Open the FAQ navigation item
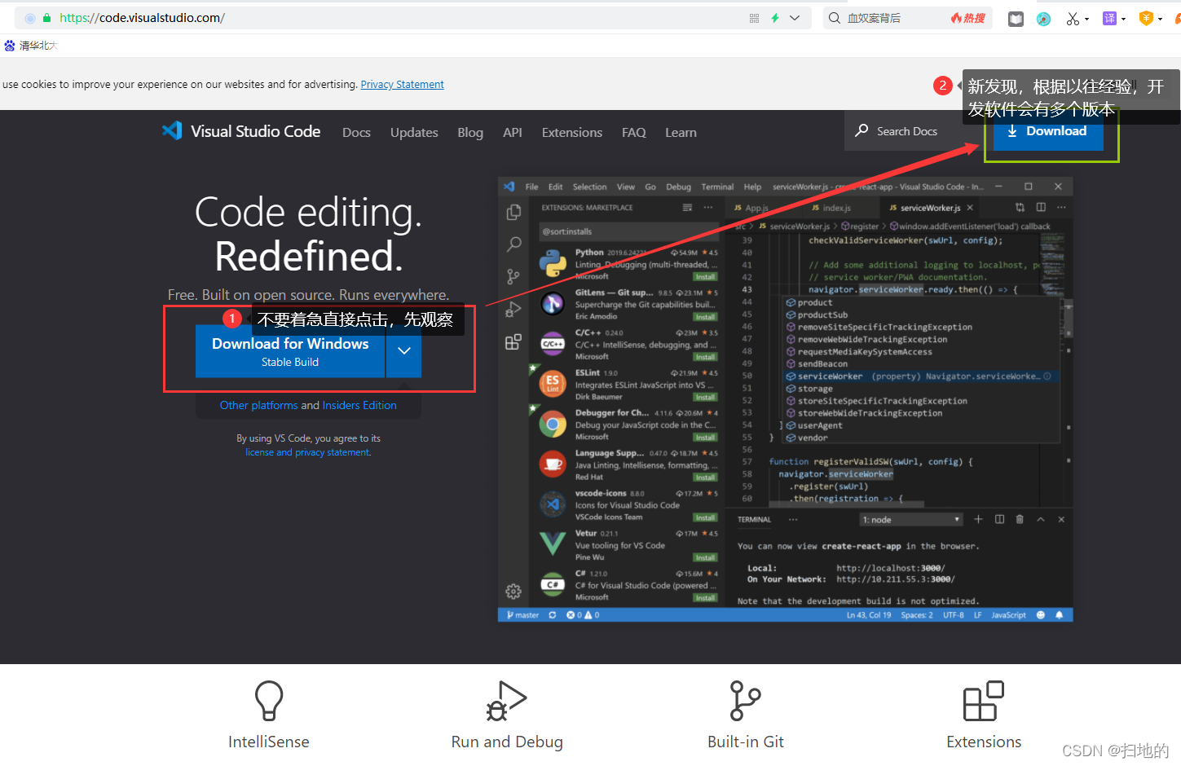This screenshot has height=766, width=1181. pyautogui.click(x=634, y=132)
